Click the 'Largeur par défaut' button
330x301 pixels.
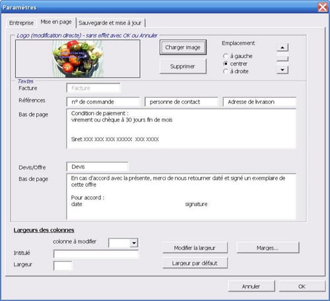pyautogui.click(x=195, y=263)
